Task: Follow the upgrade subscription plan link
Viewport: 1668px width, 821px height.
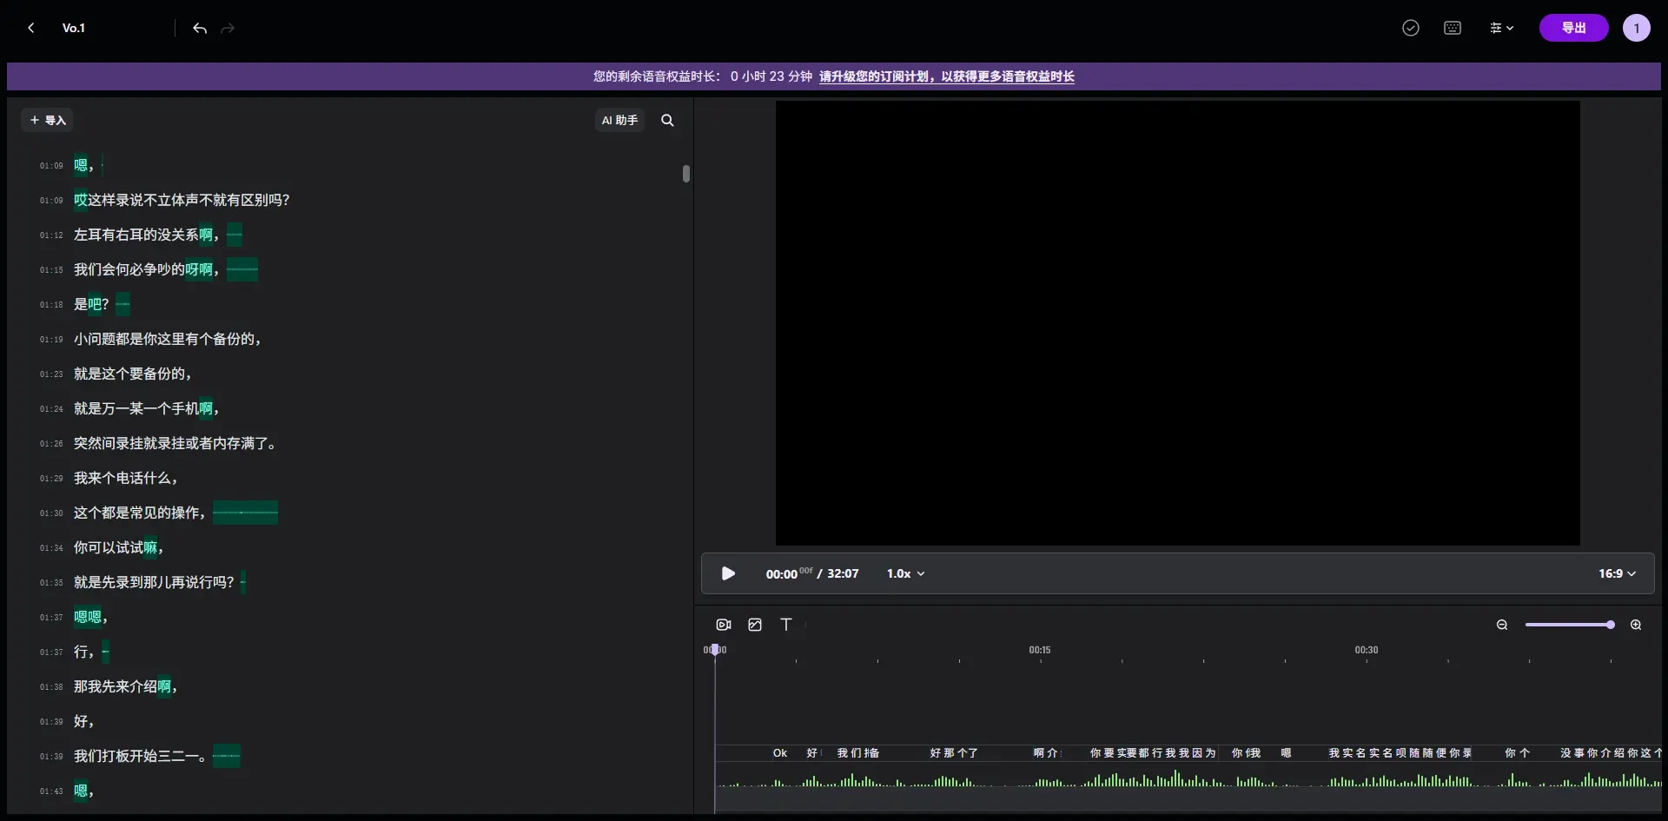Action: coord(946,76)
